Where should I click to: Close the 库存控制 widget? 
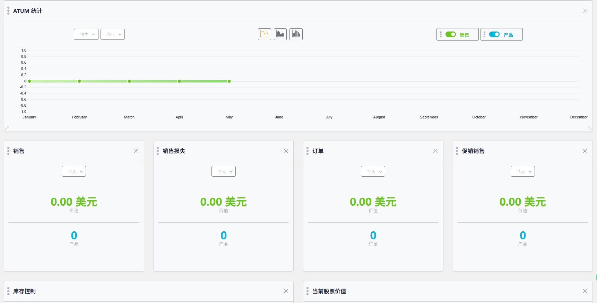[286, 291]
